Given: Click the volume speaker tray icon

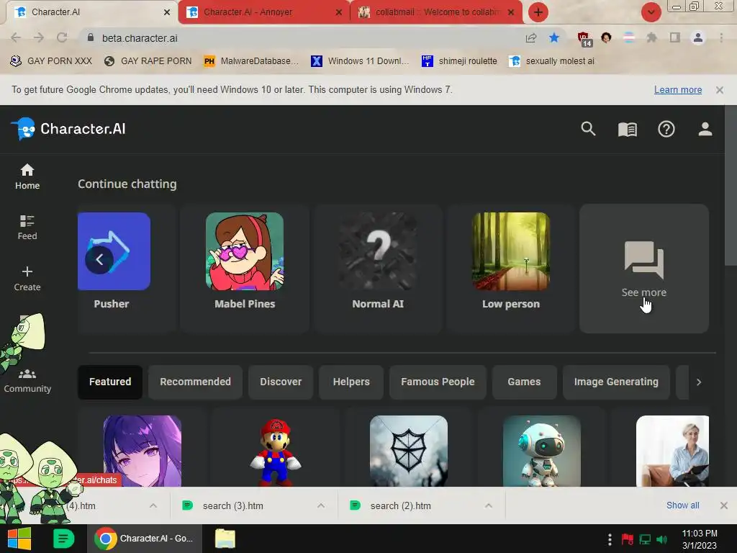Looking at the screenshot, I should pyautogui.click(x=662, y=539).
